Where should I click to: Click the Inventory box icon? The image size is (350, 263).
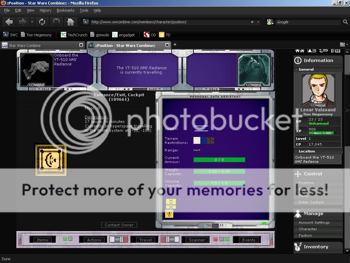(x=298, y=247)
